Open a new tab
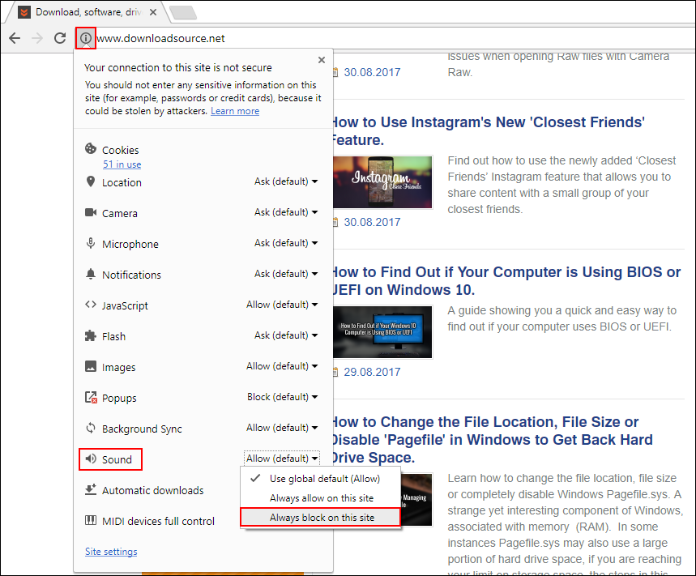Image resolution: width=696 pixels, height=576 pixels. (x=183, y=12)
